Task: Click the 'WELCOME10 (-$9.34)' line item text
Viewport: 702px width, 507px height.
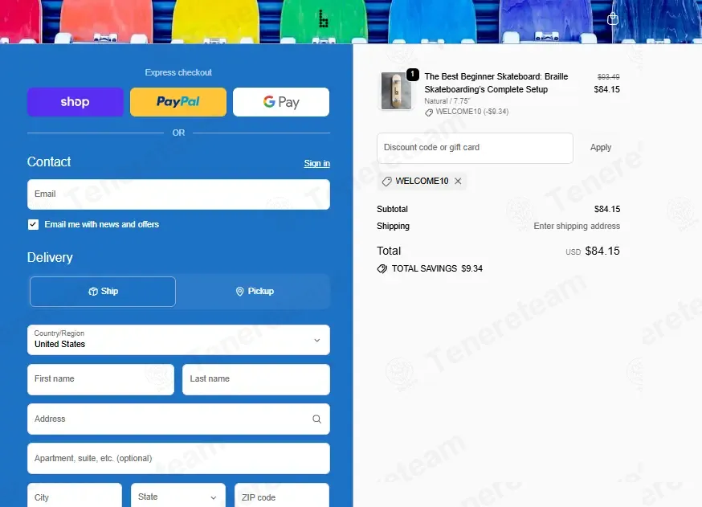Action: [471, 112]
